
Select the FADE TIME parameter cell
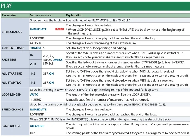15,60
